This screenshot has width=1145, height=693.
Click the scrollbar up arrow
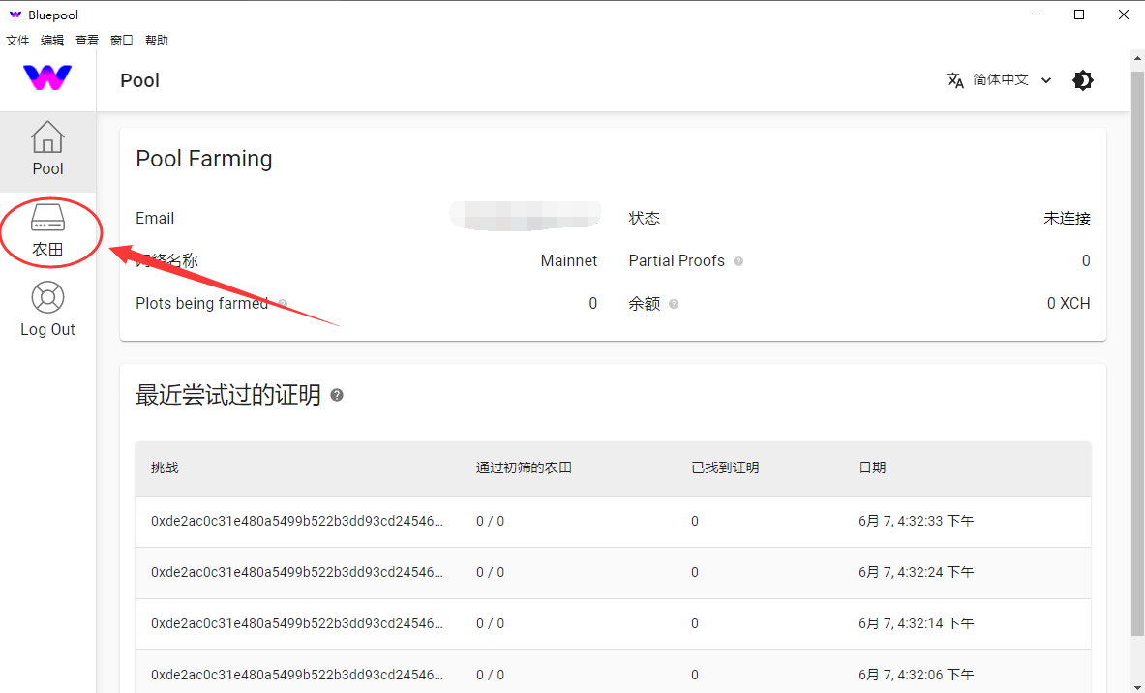tap(1137, 57)
